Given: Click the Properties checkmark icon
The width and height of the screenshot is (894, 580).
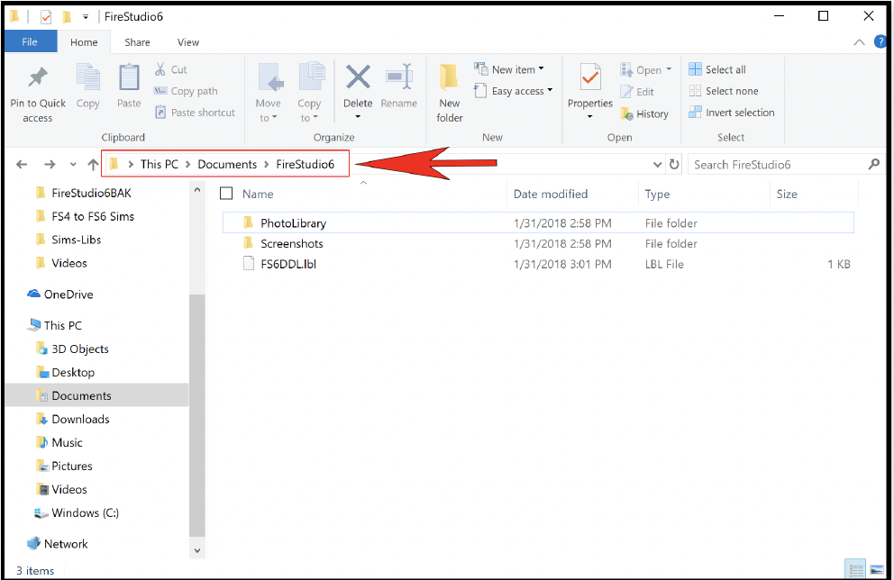Looking at the screenshot, I should pos(590,77).
